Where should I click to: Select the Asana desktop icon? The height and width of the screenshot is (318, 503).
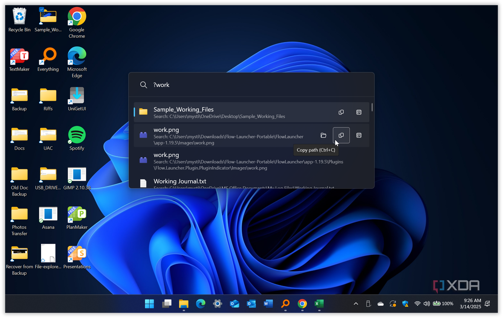click(x=48, y=218)
